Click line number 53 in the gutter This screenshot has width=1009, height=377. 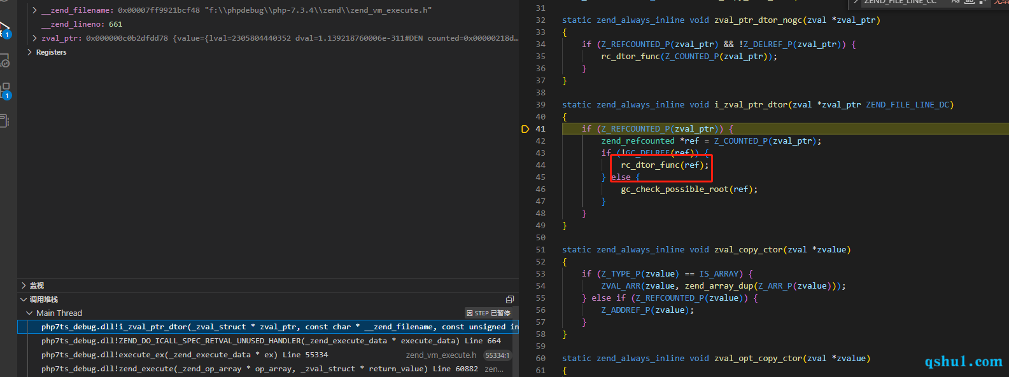point(540,274)
